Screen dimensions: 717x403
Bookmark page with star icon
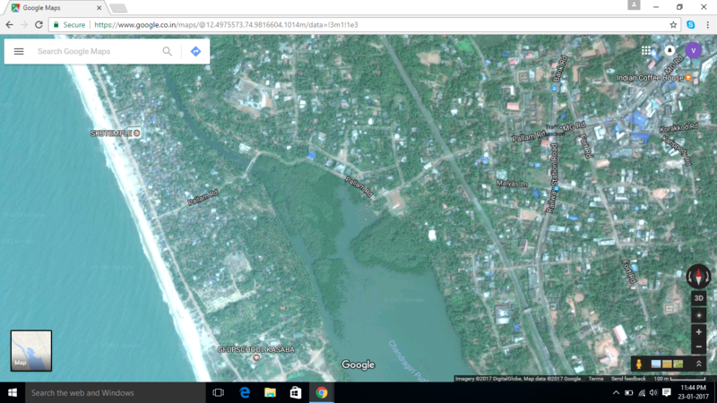(673, 25)
